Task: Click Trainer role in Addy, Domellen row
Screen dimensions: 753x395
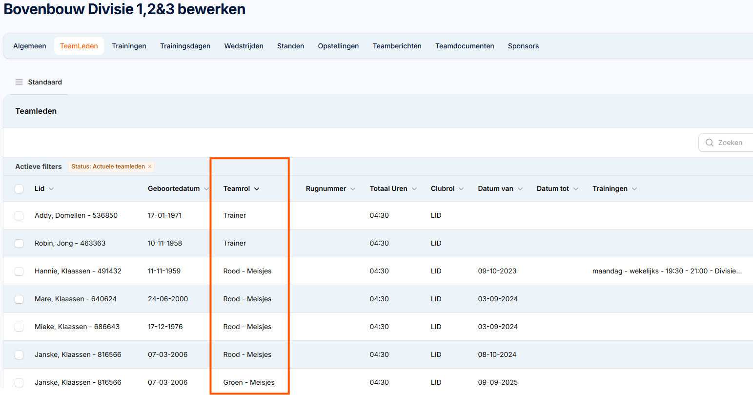Action: click(x=235, y=215)
